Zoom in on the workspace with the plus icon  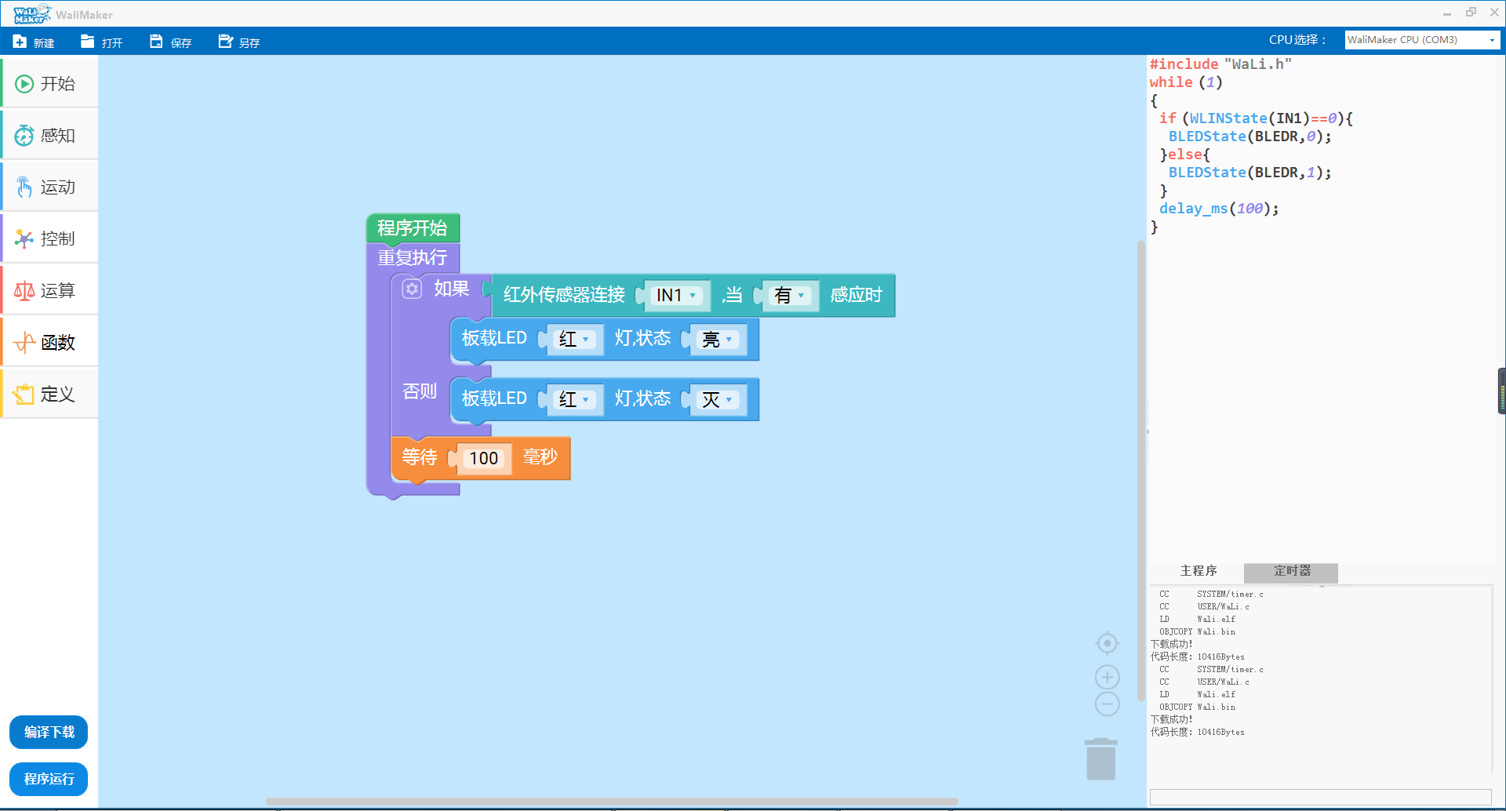click(1107, 677)
